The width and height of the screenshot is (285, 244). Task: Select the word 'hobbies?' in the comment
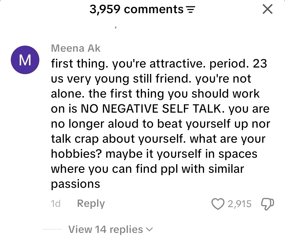[76, 154]
